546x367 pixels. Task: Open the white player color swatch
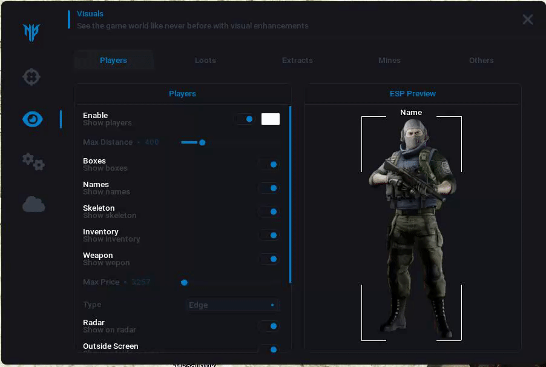(270, 119)
